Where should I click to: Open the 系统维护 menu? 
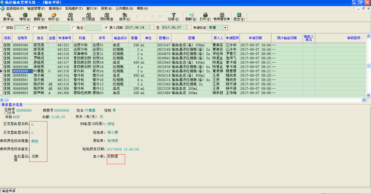(x=74, y=9)
